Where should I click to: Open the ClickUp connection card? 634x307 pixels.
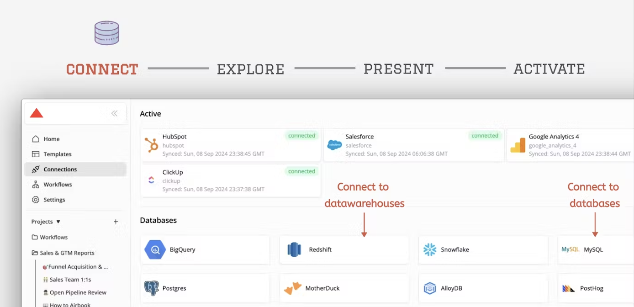coord(231,180)
